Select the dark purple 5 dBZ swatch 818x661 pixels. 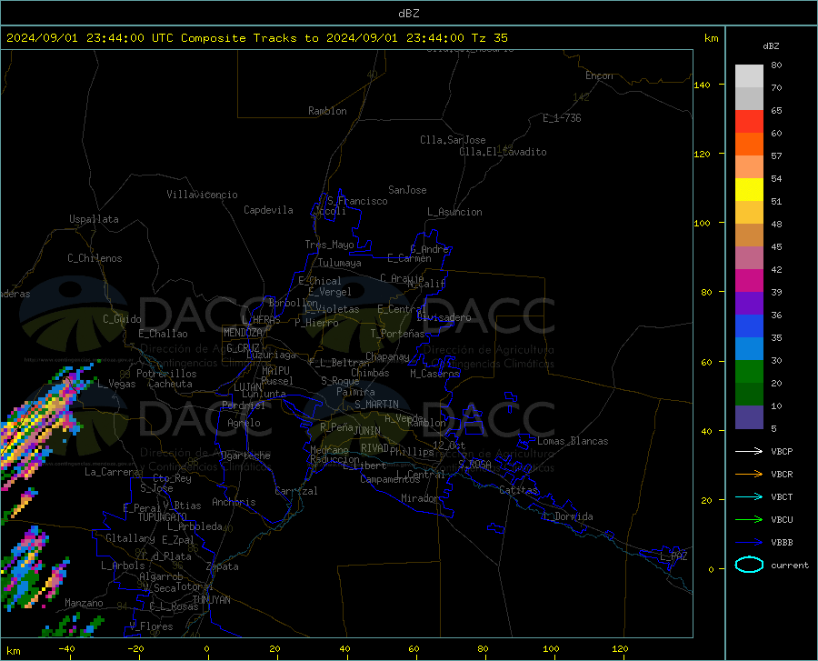pyautogui.click(x=749, y=417)
